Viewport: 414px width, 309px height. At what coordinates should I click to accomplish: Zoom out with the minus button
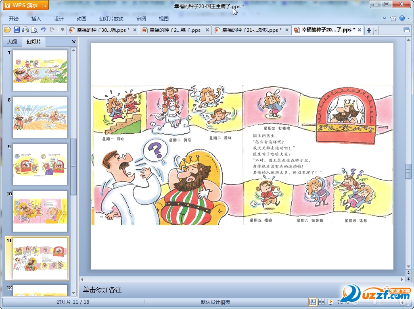point(355,302)
